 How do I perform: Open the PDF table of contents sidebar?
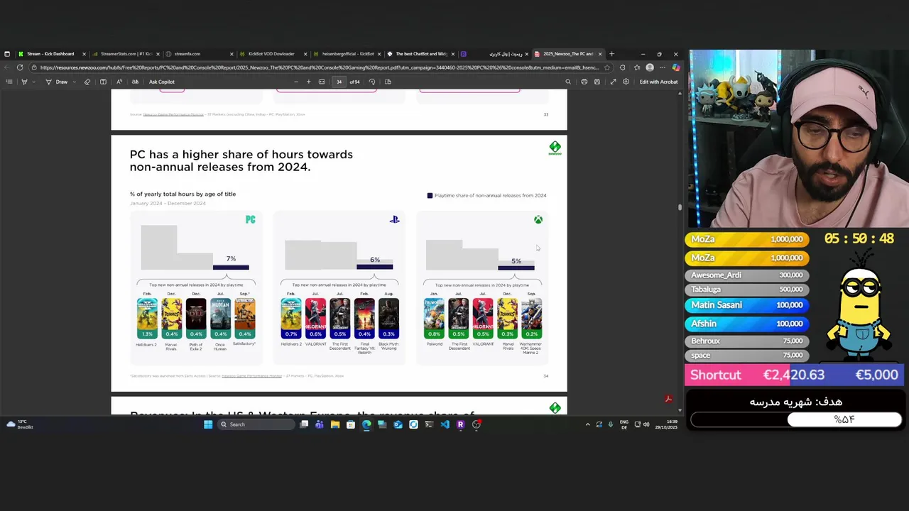point(9,82)
